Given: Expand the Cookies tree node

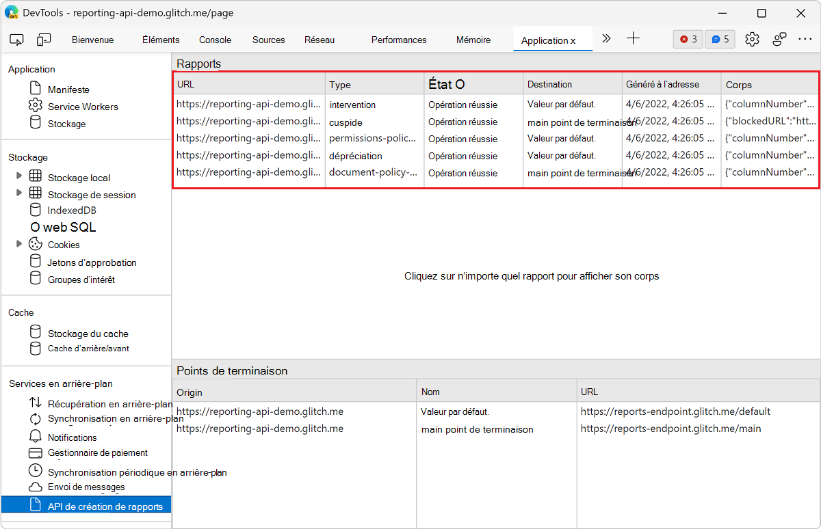Looking at the screenshot, I should tap(19, 243).
